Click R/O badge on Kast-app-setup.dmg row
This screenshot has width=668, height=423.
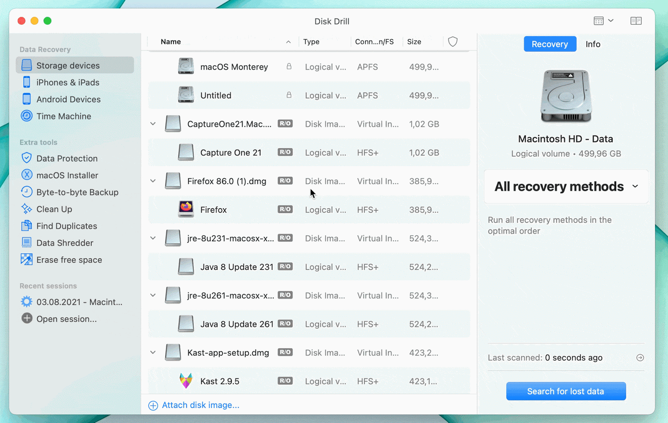285,352
